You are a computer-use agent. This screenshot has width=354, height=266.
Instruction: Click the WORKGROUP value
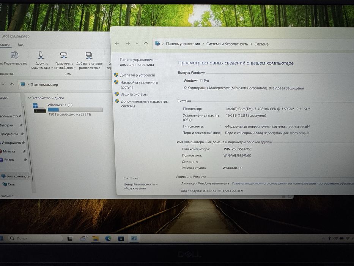(x=232, y=168)
